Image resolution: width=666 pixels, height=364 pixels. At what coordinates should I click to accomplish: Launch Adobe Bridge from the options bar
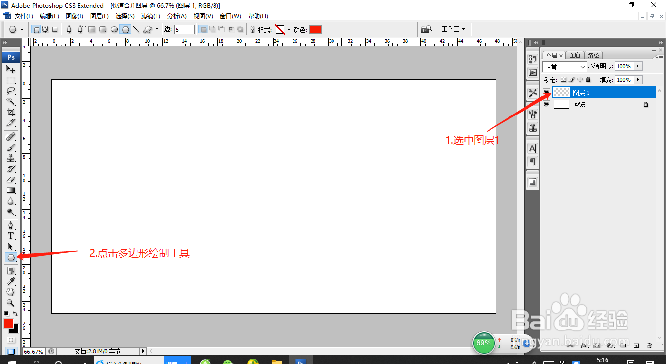(426, 29)
